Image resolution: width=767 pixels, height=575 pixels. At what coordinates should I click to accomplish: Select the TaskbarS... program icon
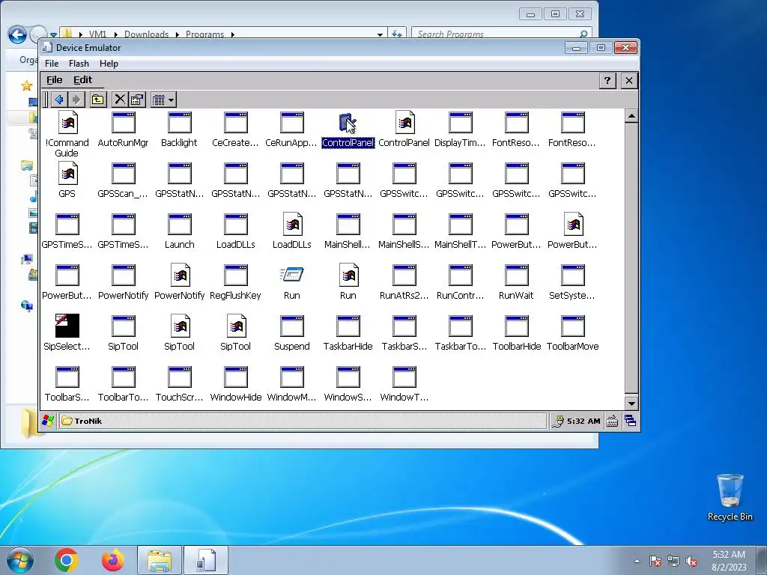pyautogui.click(x=404, y=326)
